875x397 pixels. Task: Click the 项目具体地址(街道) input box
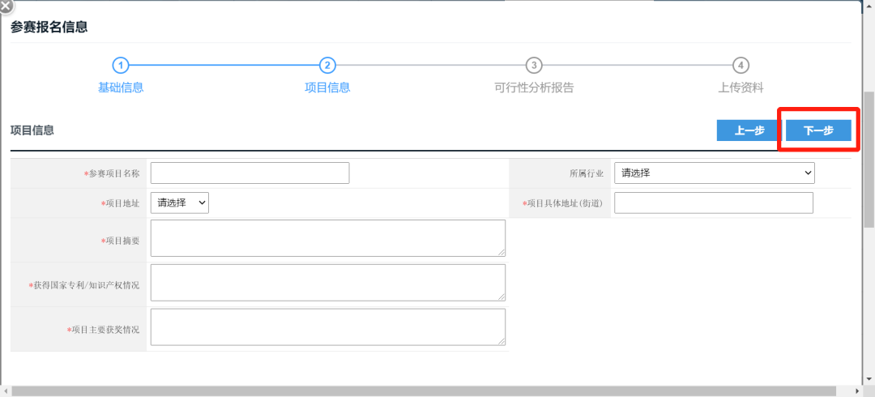[x=713, y=203]
